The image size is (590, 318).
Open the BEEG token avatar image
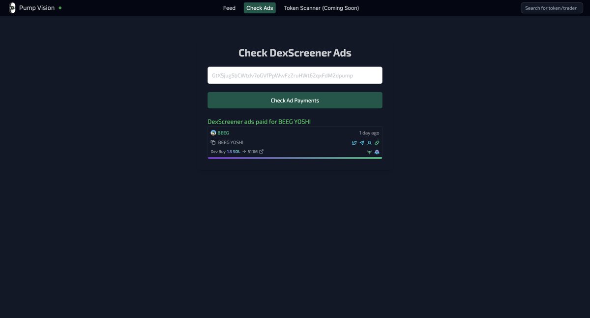click(213, 133)
